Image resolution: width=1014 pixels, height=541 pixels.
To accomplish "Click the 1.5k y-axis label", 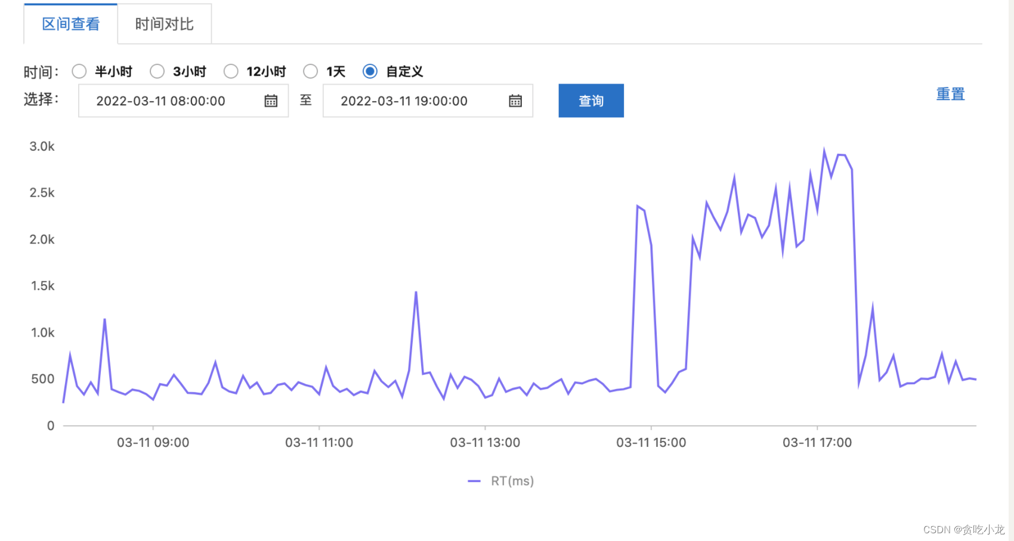I will [x=43, y=286].
